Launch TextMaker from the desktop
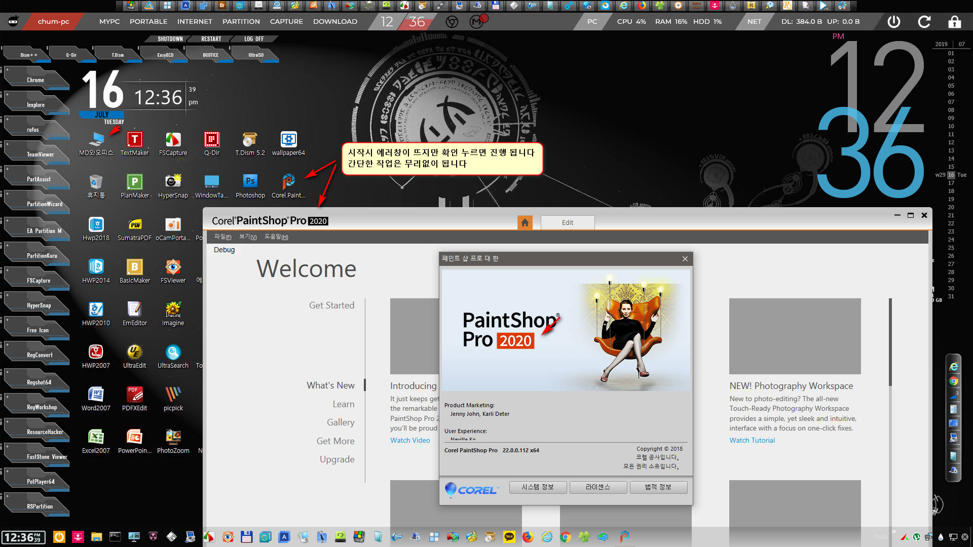This screenshot has width=973, height=547. point(134,144)
